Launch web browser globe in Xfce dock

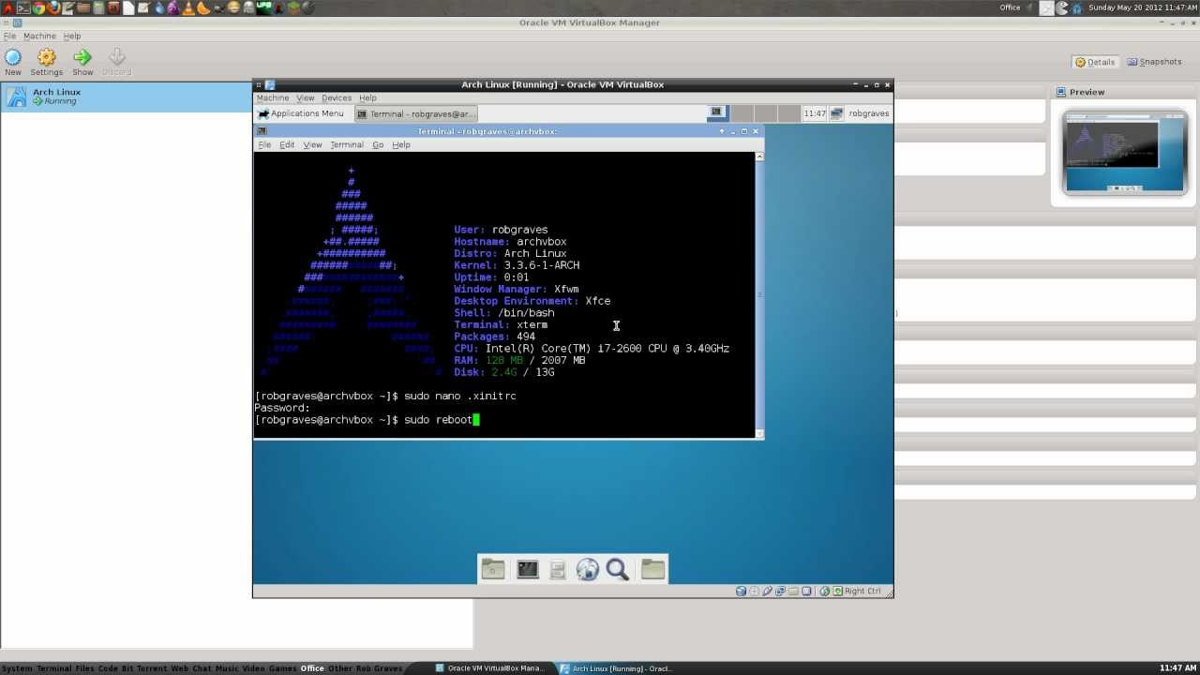click(x=588, y=569)
